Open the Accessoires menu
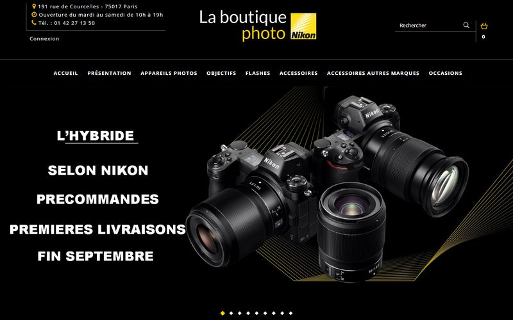This screenshot has height=320, width=513. [298, 73]
